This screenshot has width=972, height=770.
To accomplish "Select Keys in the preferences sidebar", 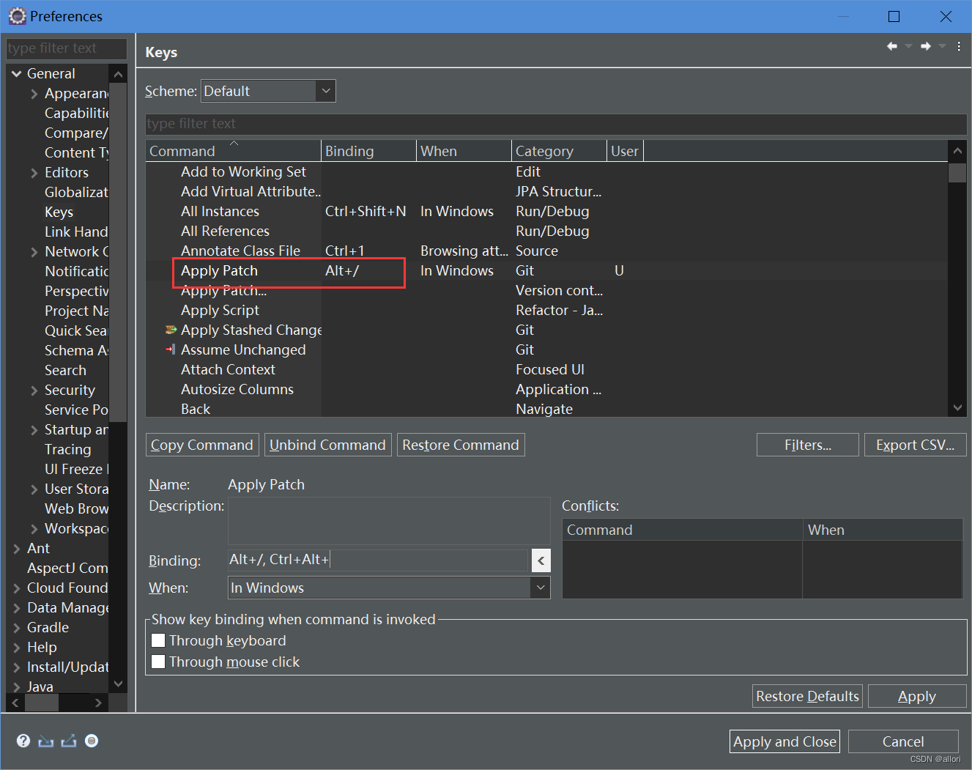I will (x=59, y=212).
